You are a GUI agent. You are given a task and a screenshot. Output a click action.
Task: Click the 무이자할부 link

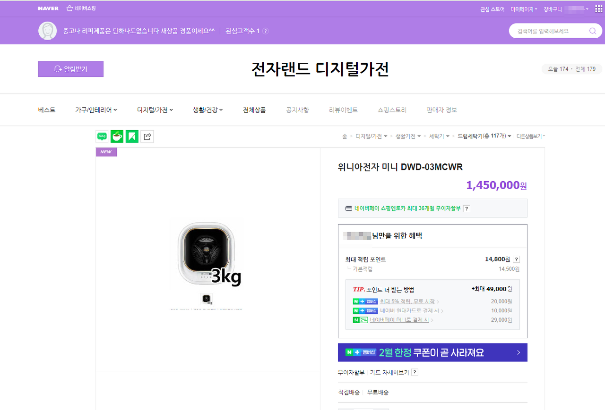(x=351, y=372)
